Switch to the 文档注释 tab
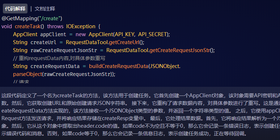The width and height of the screenshot is (280, 140). (x=45, y=9)
